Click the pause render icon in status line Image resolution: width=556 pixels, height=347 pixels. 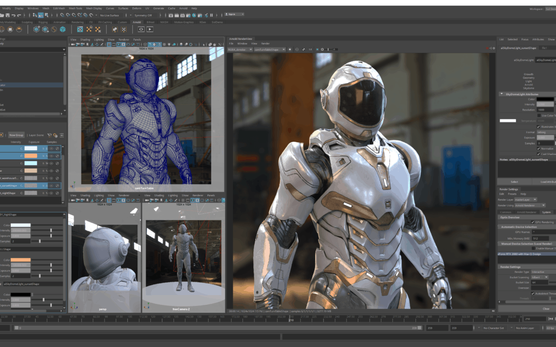pyautogui.click(x=212, y=15)
